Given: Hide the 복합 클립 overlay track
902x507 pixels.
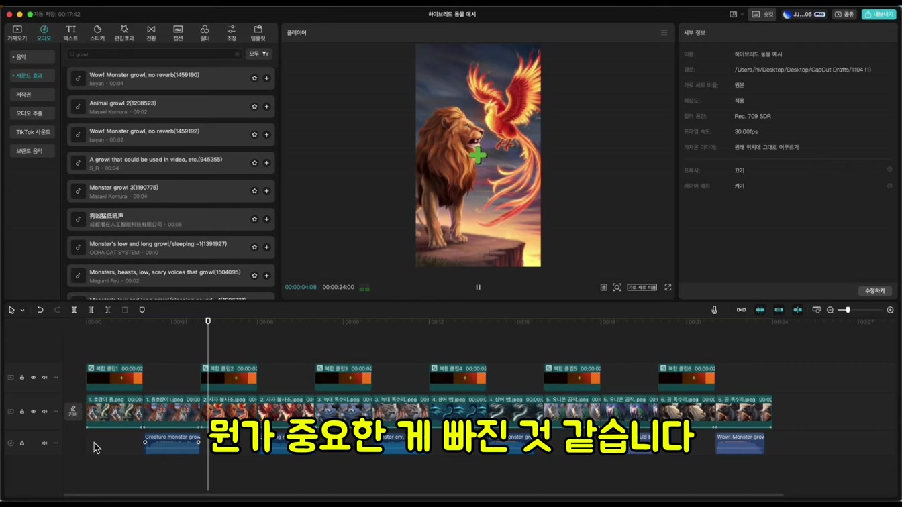Looking at the screenshot, I should point(33,378).
